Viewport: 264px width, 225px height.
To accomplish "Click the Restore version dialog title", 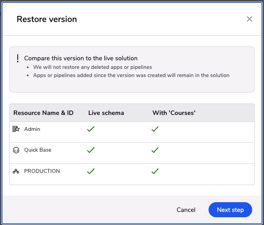I will click(46, 19).
